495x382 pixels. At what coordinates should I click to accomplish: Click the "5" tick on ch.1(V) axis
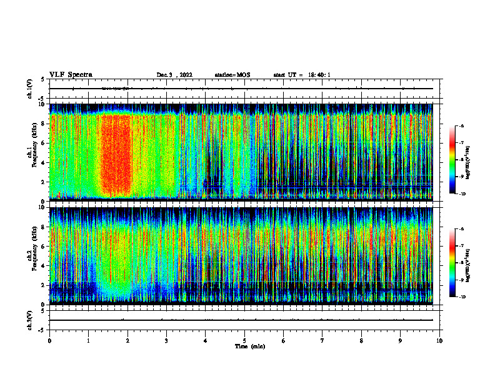pyautogui.click(x=43, y=79)
